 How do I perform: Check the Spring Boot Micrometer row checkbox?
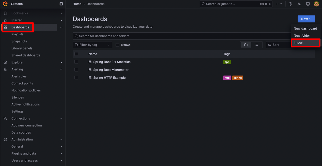(76, 70)
